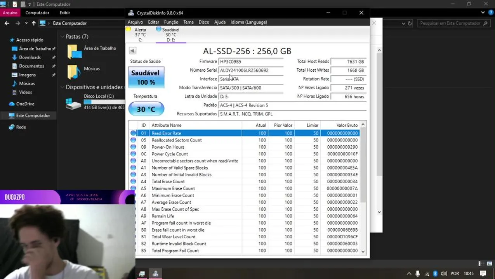Open the Ajuda menu
Viewport: 495px width, 279px height.
pos(220,22)
